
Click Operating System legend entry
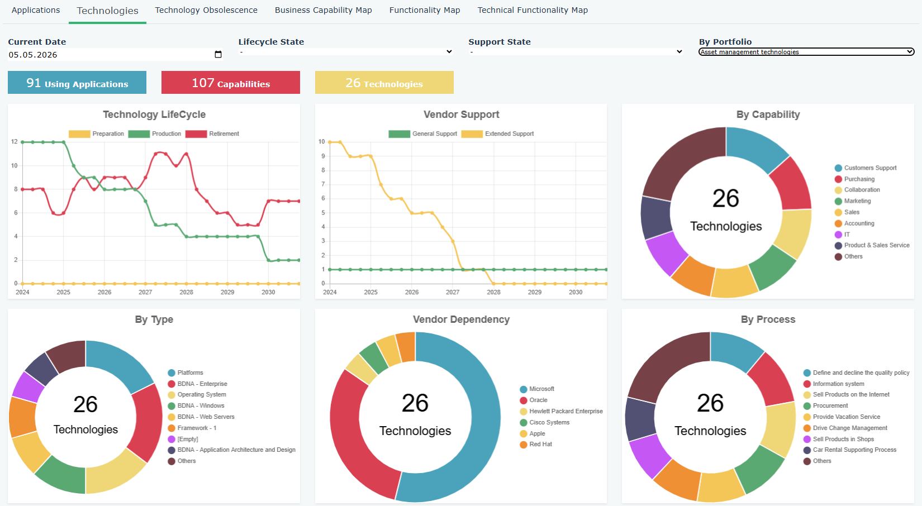[197, 394]
